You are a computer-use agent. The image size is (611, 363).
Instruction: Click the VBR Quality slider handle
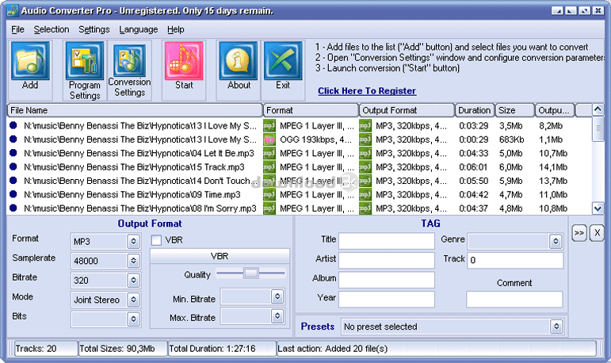(251, 273)
